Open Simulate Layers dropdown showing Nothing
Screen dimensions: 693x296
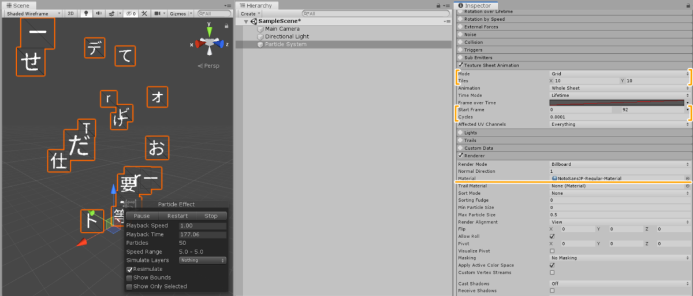tap(202, 260)
